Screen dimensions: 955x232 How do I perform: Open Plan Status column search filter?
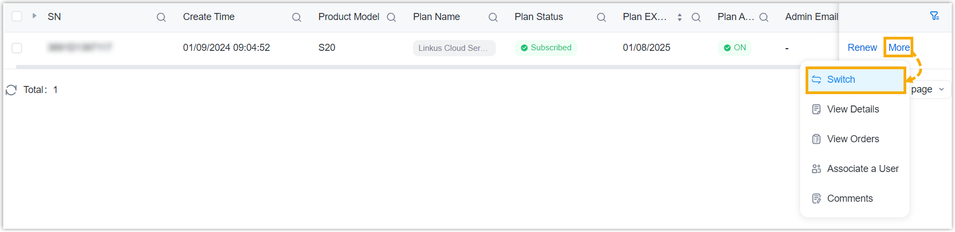601,17
